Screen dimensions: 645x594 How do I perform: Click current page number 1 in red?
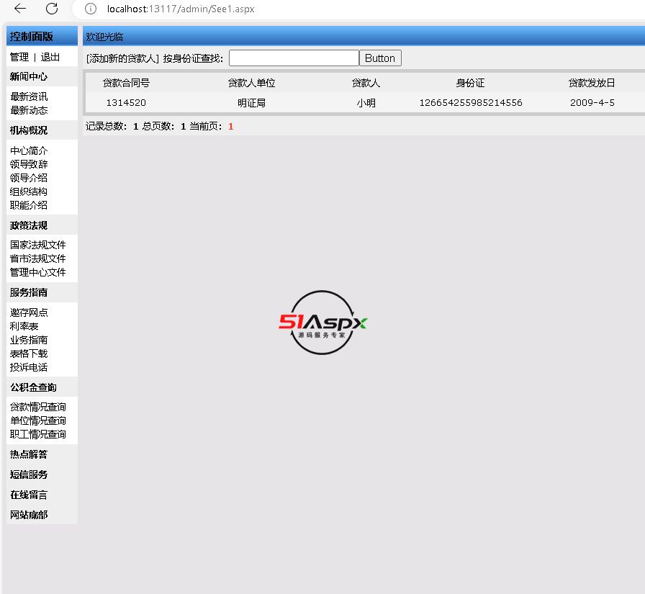pyautogui.click(x=231, y=126)
